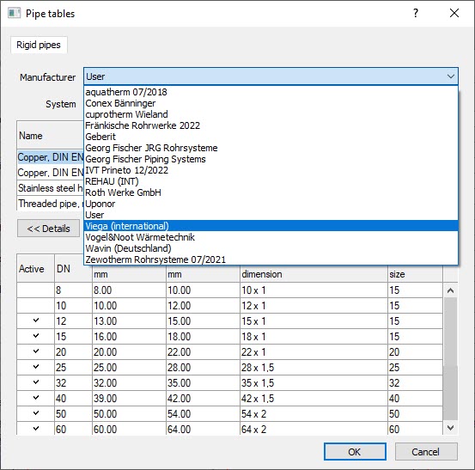Click the 10 x 1 dimension cell
The height and width of the screenshot is (470, 475).
click(314, 290)
